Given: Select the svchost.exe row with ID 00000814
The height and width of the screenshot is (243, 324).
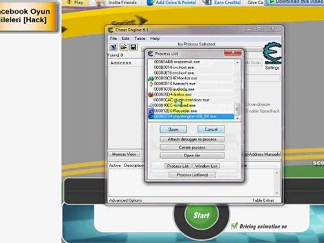Looking at the screenshot, I should [x=191, y=67].
